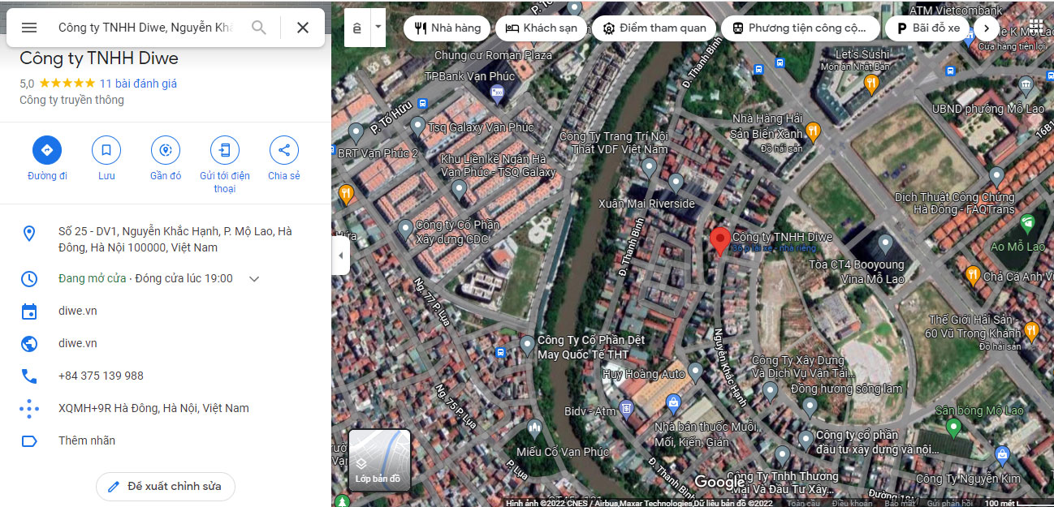Save this place with the Lưu bookmark icon

pos(106,150)
